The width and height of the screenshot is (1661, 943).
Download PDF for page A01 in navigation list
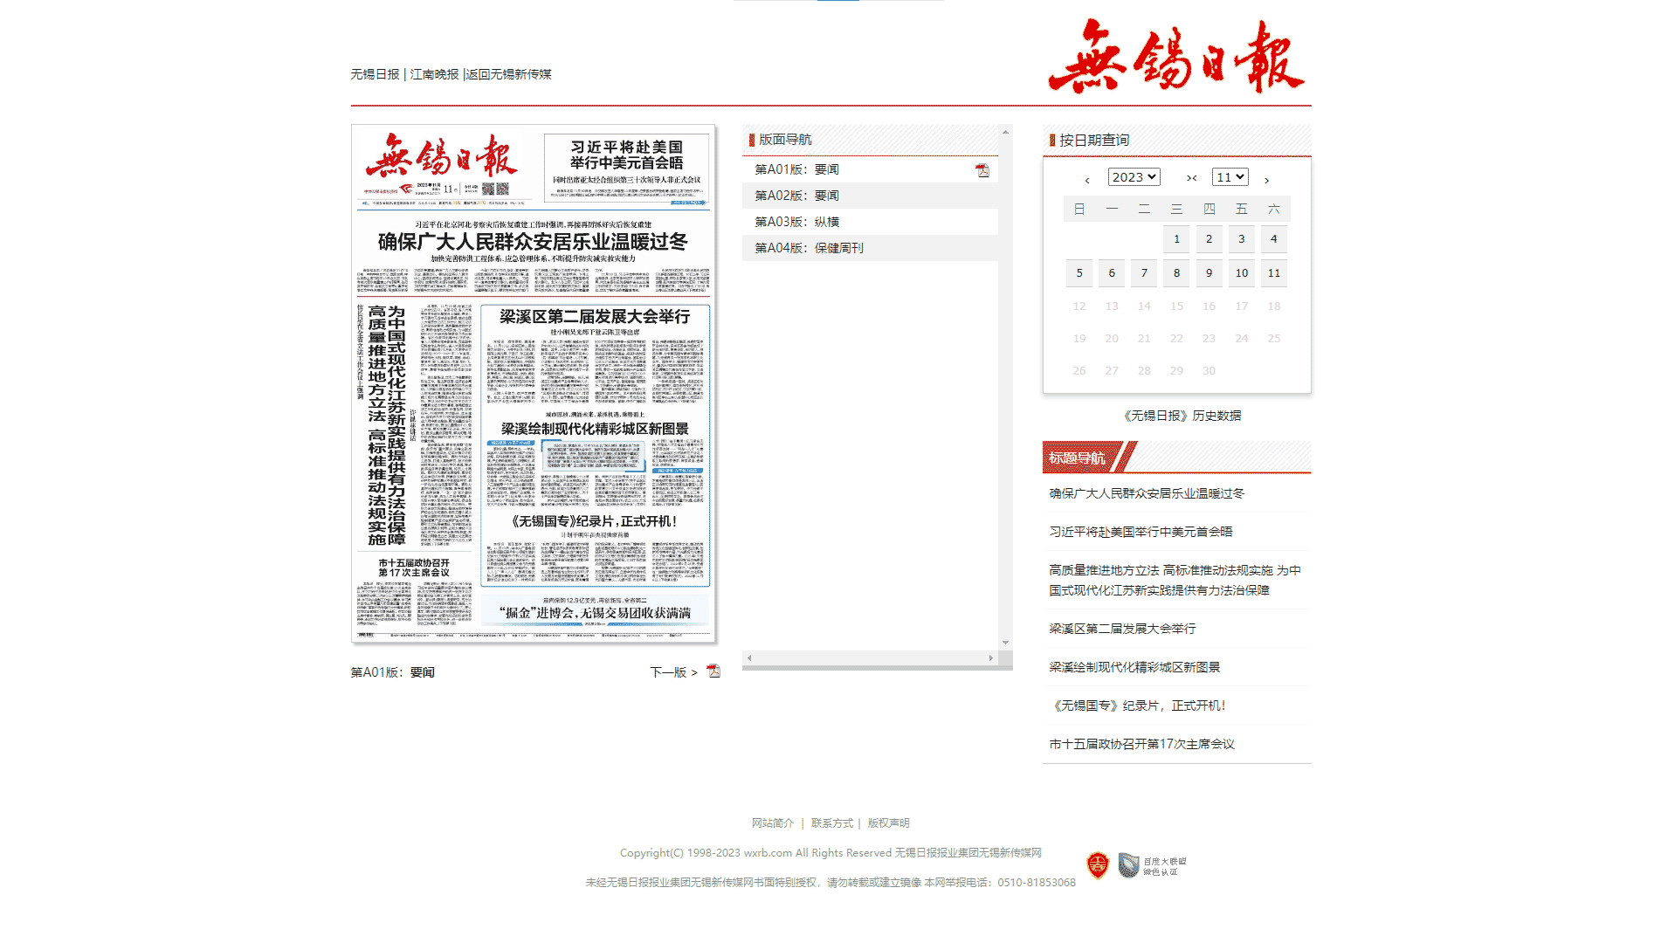click(982, 170)
